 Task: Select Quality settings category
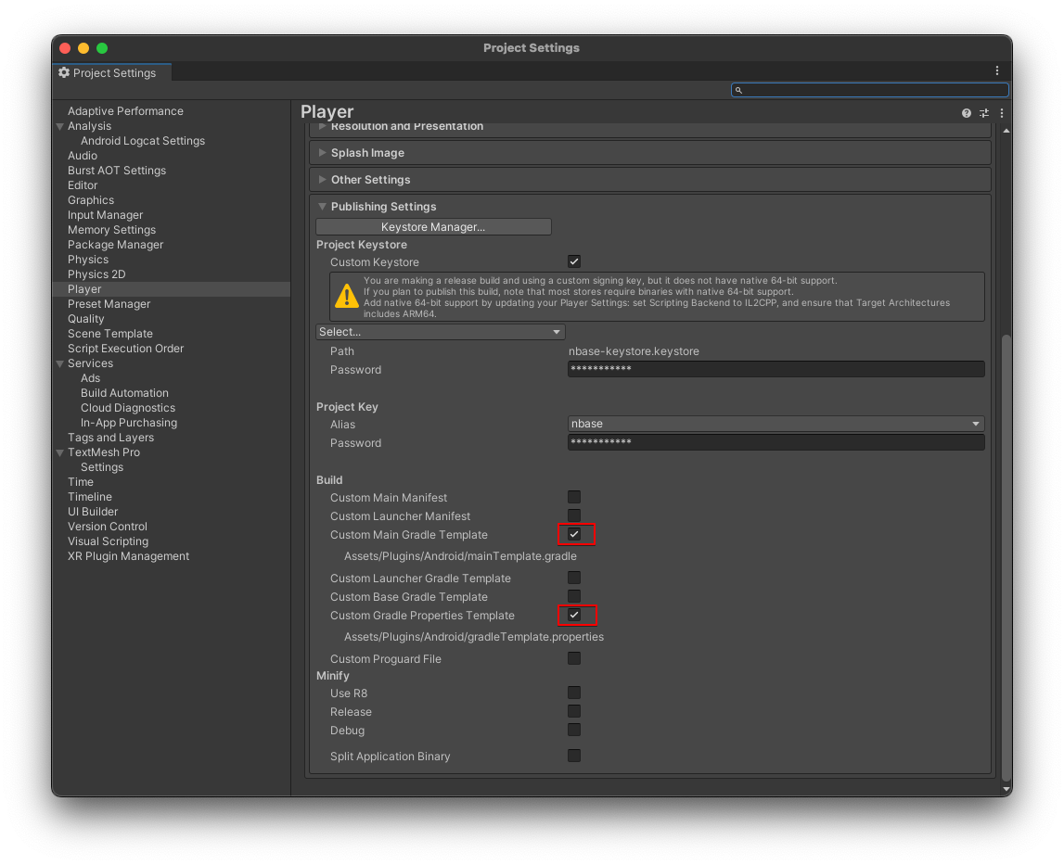pos(85,319)
